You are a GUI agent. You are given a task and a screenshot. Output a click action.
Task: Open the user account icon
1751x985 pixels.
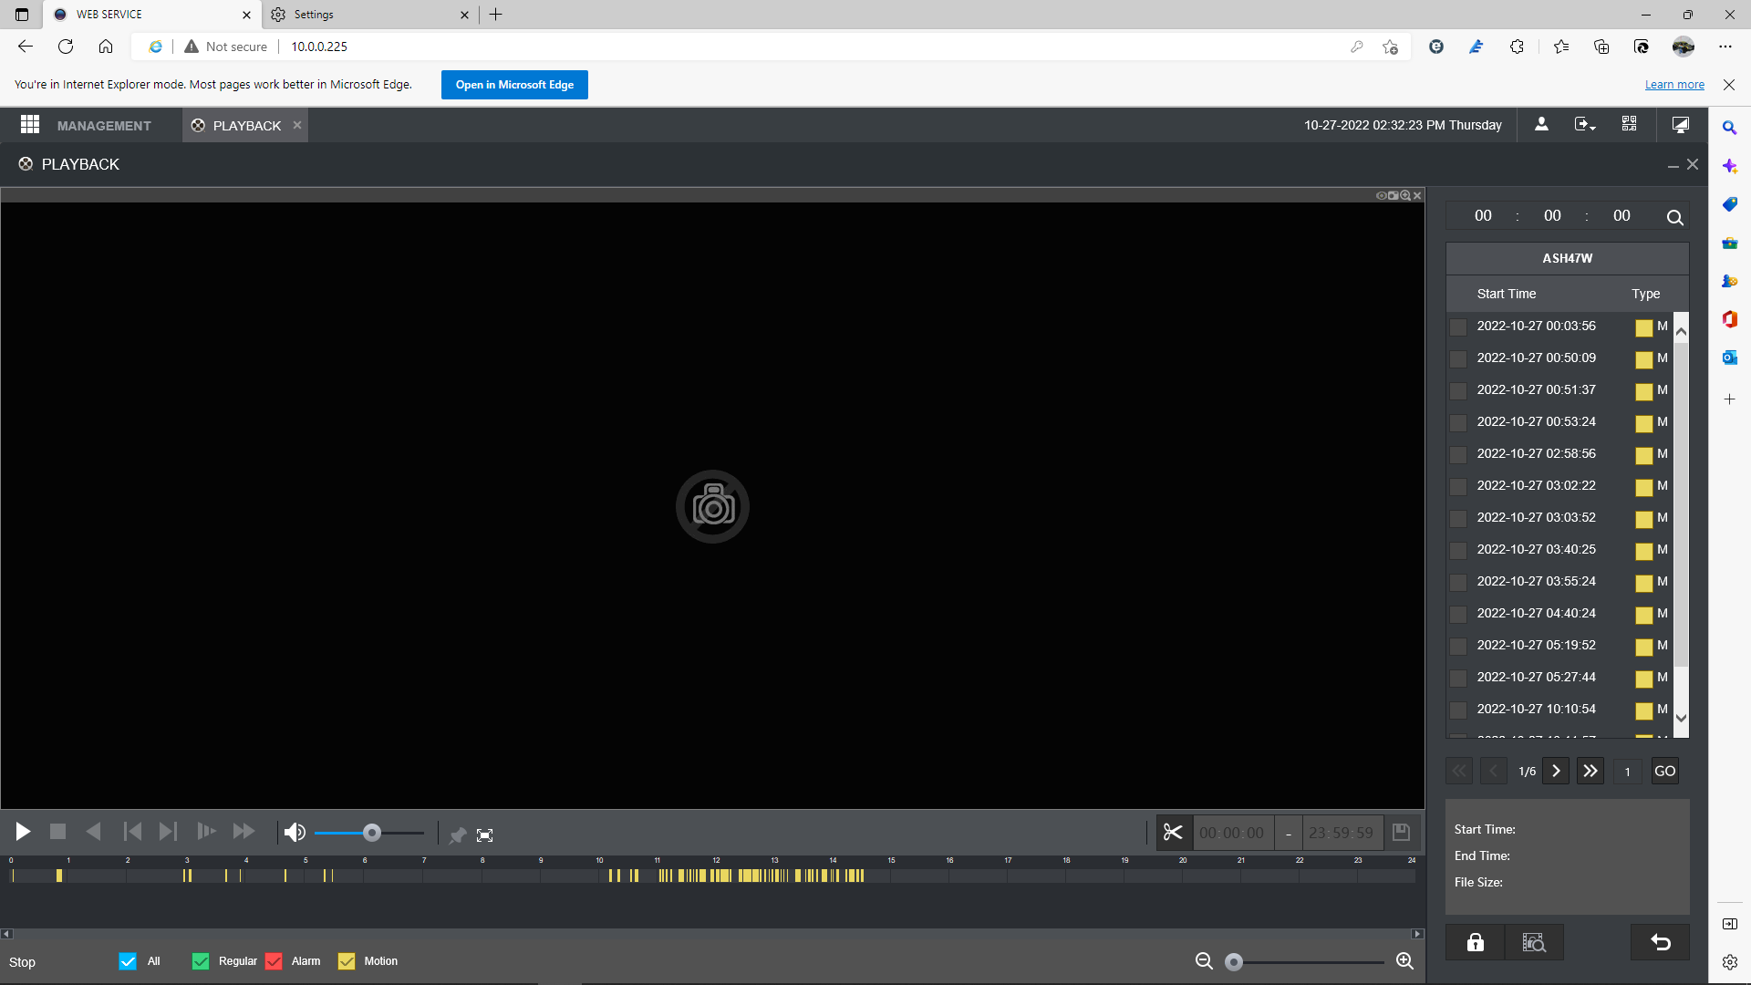pos(1541,125)
